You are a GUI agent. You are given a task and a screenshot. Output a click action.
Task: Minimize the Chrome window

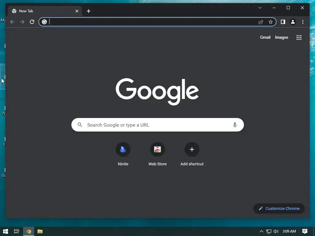(274, 8)
